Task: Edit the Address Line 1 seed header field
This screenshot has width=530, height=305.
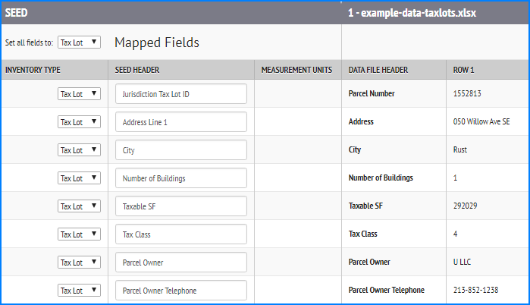Action: tap(181, 121)
